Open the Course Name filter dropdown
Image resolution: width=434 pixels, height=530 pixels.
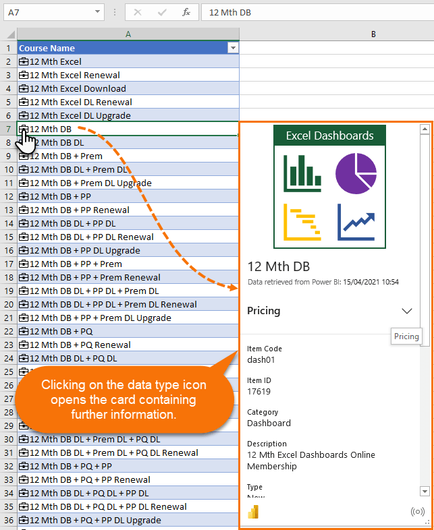[233, 48]
